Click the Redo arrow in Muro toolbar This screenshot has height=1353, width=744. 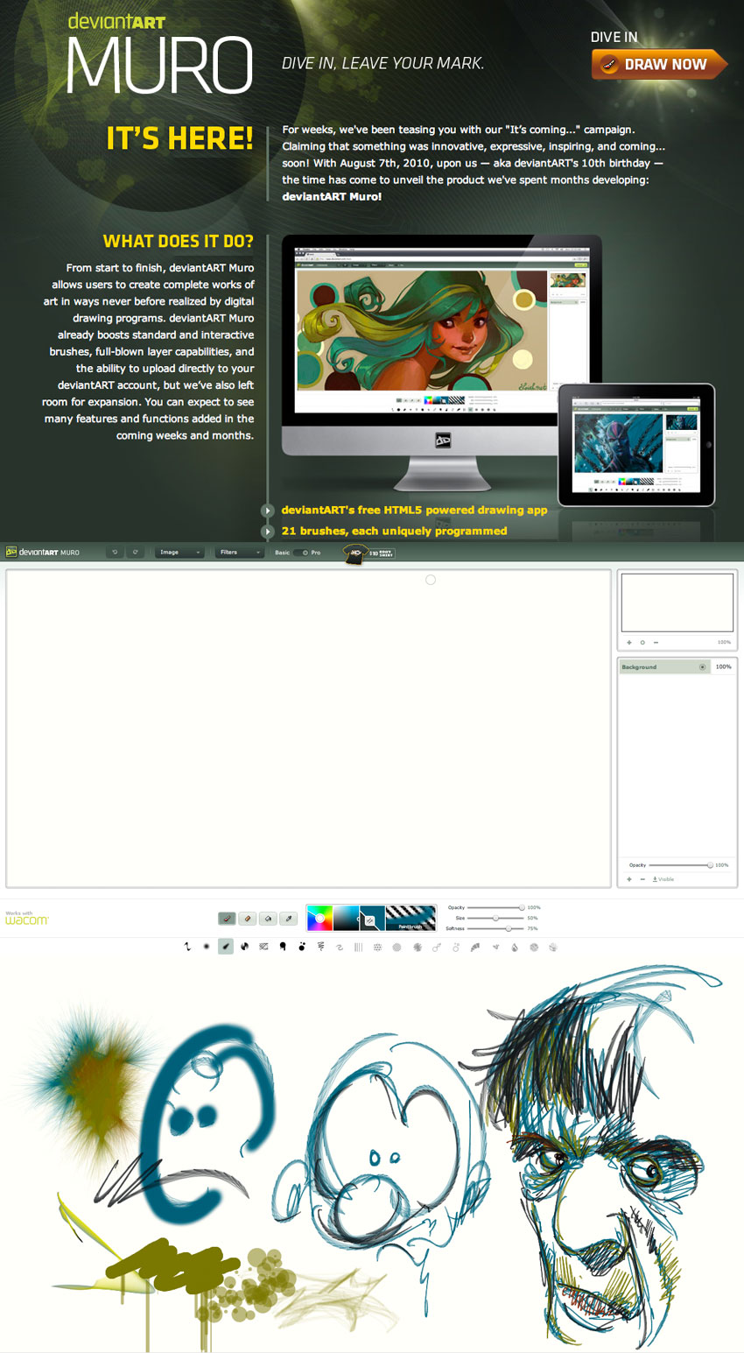point(136,553)
